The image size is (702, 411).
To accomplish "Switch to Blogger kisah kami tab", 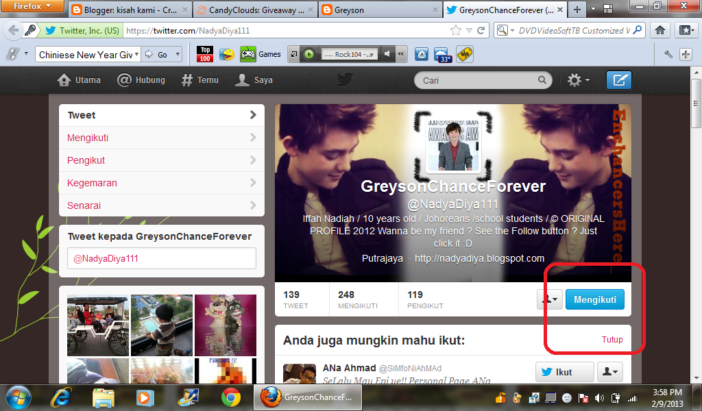I will click(130, 10).
